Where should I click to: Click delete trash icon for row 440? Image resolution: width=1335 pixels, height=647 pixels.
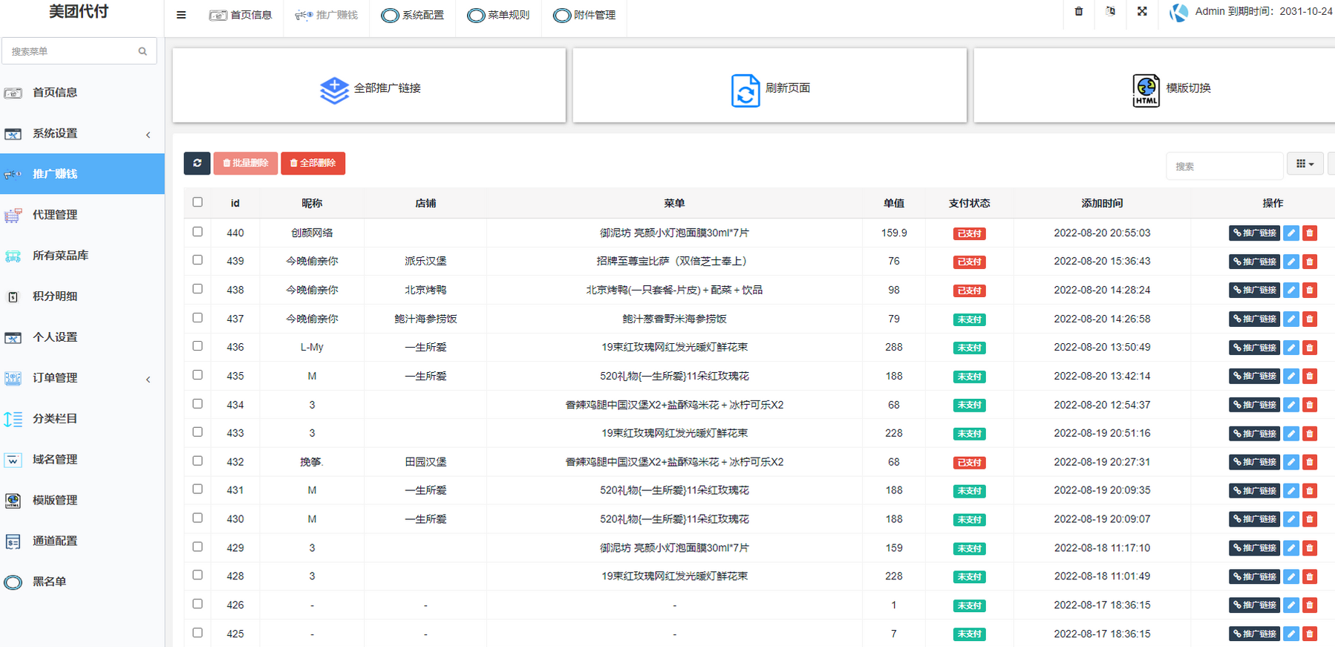click(x=1310, y=233)
